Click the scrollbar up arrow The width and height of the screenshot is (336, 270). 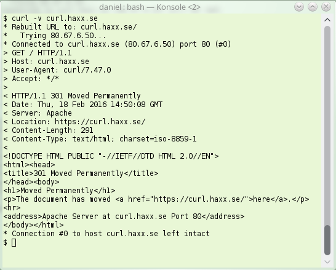(327, 20)
